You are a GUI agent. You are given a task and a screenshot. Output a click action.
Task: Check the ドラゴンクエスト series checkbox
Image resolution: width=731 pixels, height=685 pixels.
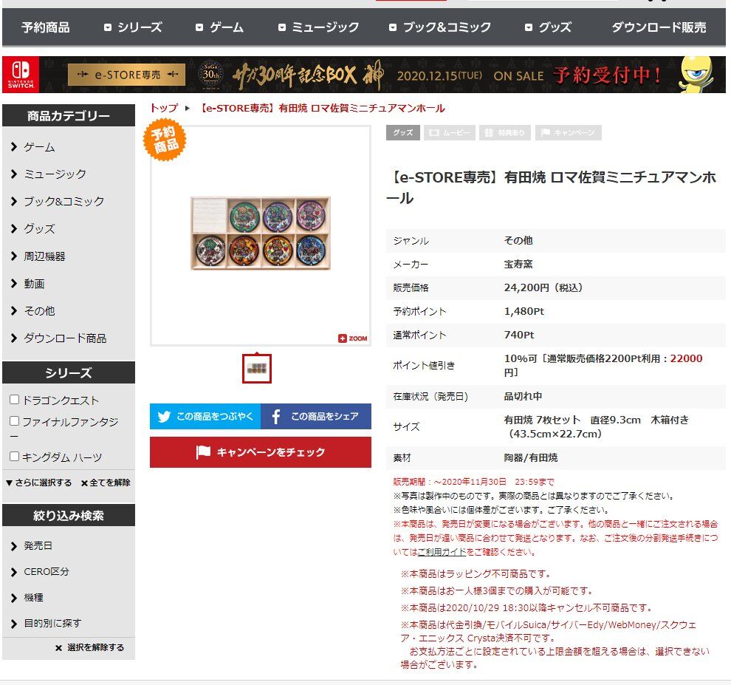tap(15, 400)
